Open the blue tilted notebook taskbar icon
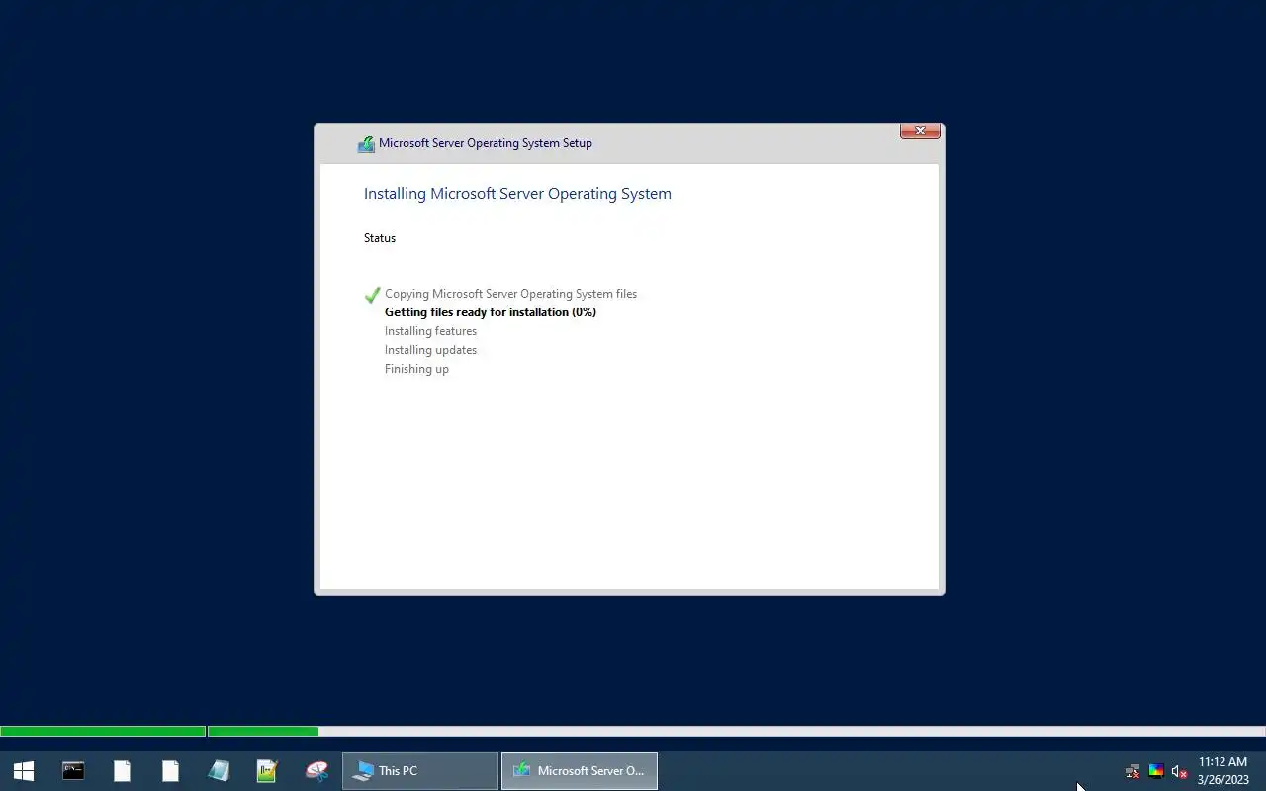The image size is (1266, 791). (x=219, y=771)
